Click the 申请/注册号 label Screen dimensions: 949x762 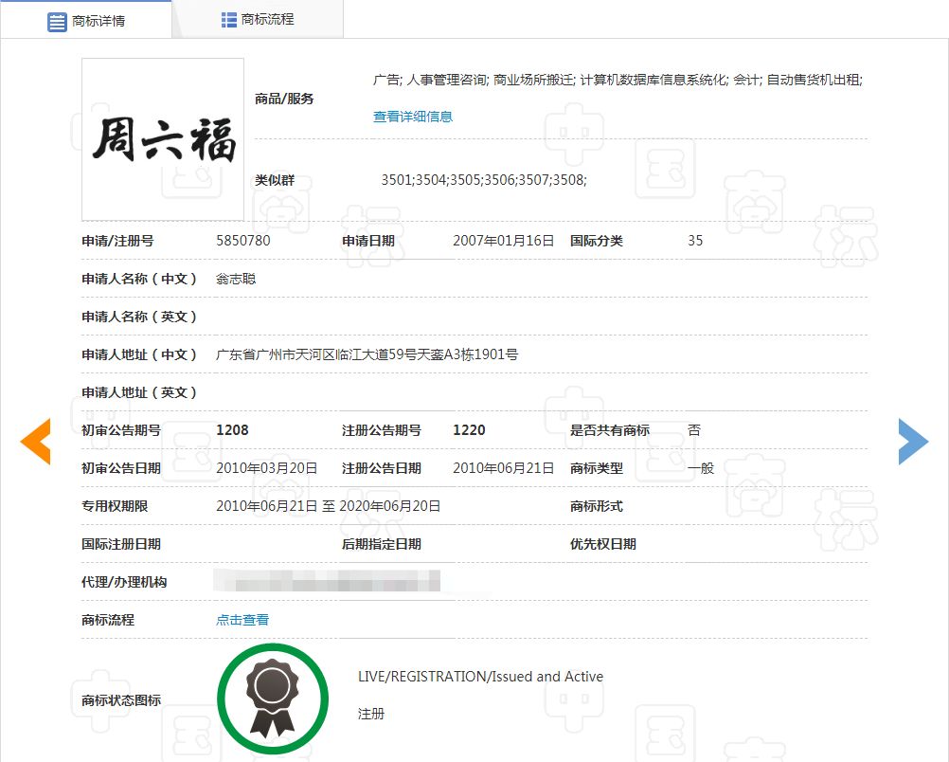pyautogui.click(x=117, y=241)
